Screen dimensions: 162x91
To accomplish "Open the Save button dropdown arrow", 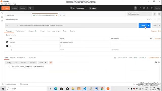I will coord(159,26).
